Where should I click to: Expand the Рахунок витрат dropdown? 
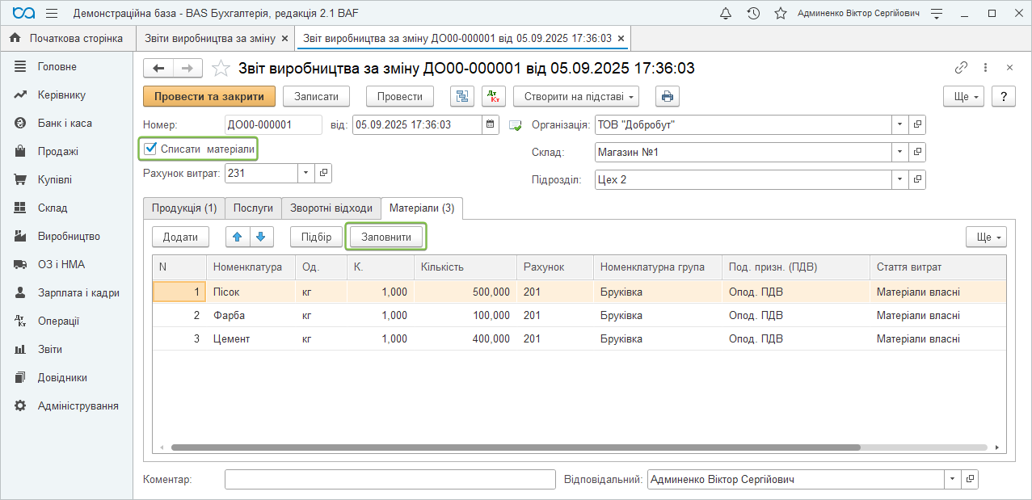coord(305,173)
